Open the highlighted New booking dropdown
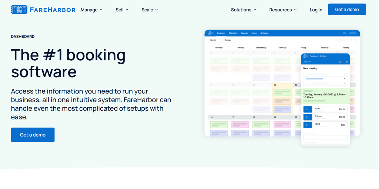This screenshot has width=379, height=189. tap(325, 79)
